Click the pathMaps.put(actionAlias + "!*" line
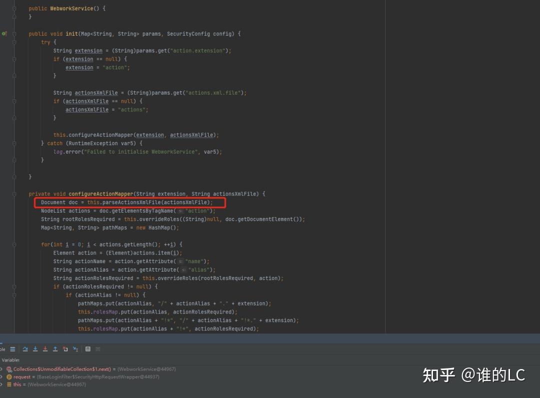Screen dimensions: 540x398 [x=188, y=320]
